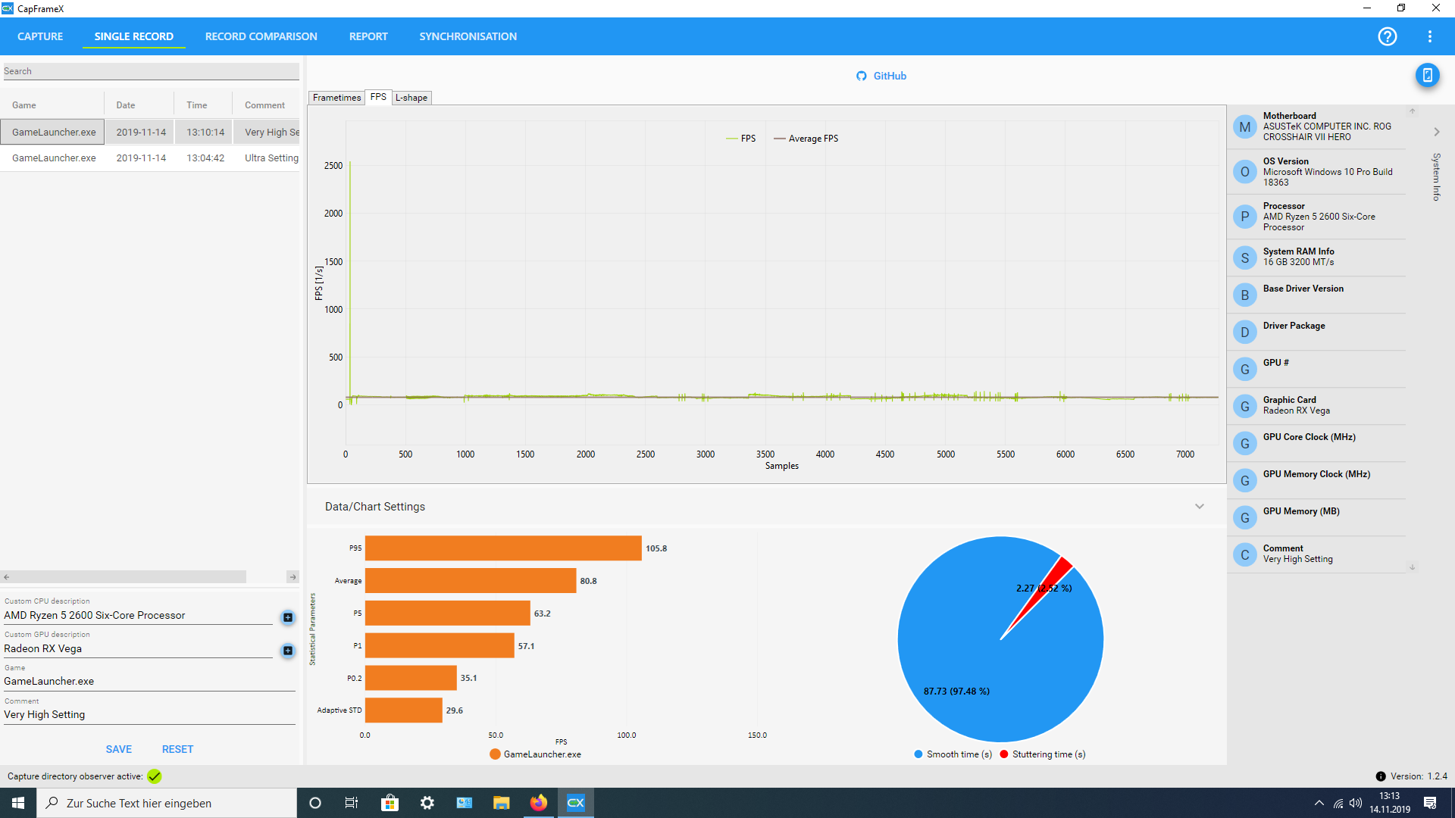This screenshot has height=818, width=1455.
Task: Open CapFrameX from Windows taskbar
Action: (x=575, y=803)
